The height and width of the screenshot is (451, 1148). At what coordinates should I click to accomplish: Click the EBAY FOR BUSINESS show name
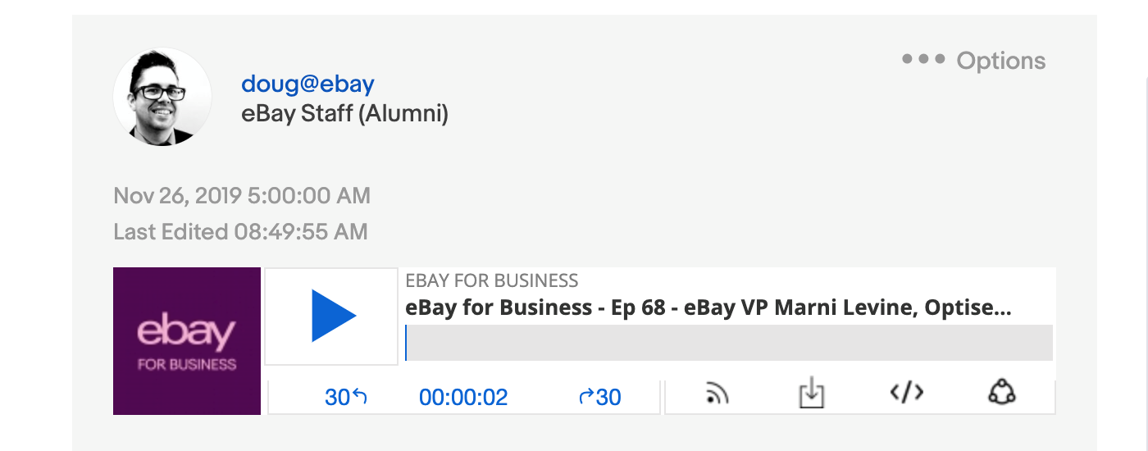492,280
